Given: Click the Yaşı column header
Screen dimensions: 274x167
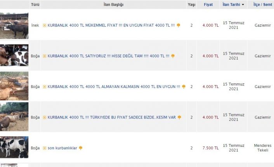Looking at the screenshot, I should tap(191, 5).
